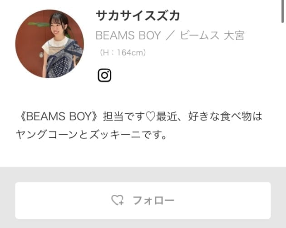Viewport: 286px width, 228px height.
Task: Open the Instagram icon link
Action: point(104,75)
